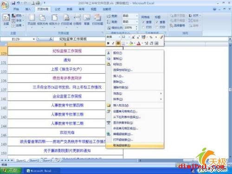Toggle Bold in the mini toolbar
Screen dimensions: 232x174
[108, 43]
